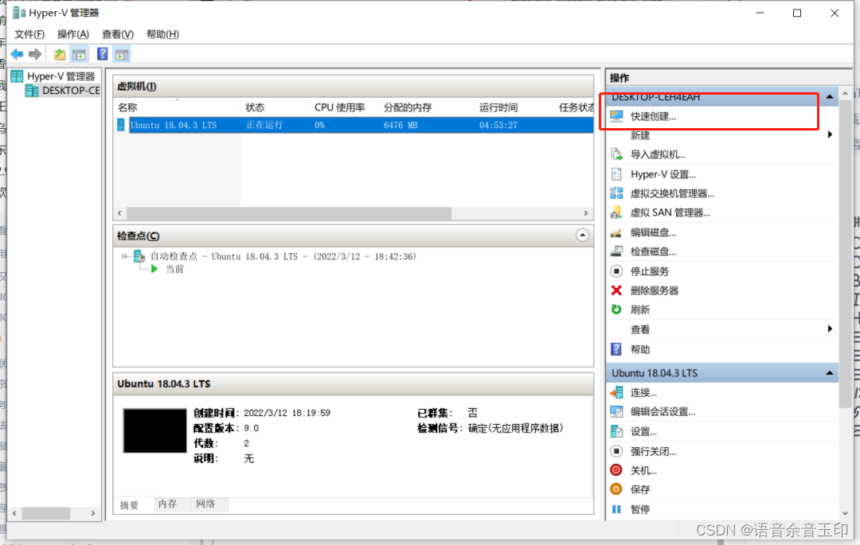Screen dimensions: 860x545
Task: Click the 虚拟 SAN 管理器 icon
Action: coord(616,212)
